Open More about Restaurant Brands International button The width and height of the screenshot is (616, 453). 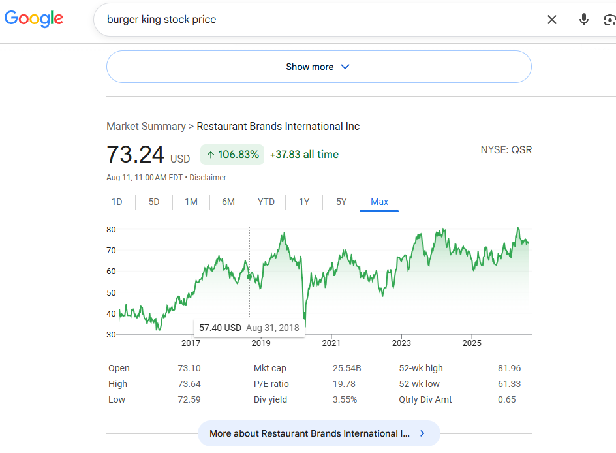point(318,433)
